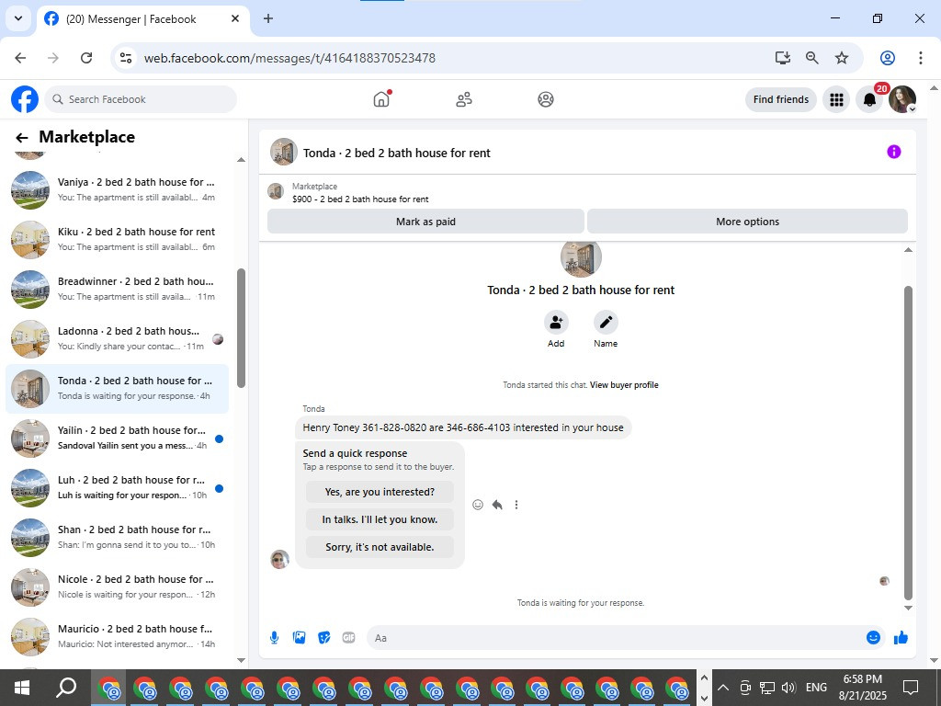Screen dimensions: 941x706
Task: Open the GIF picker
Action: 348,638
